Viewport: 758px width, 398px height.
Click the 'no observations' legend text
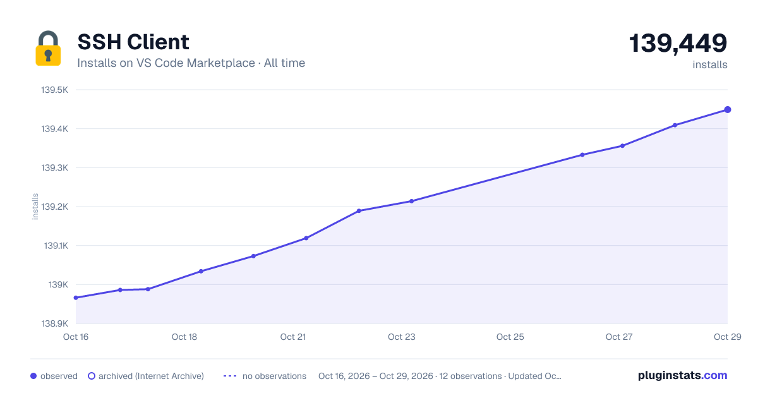pyautogui.click(x=274, y=376)
